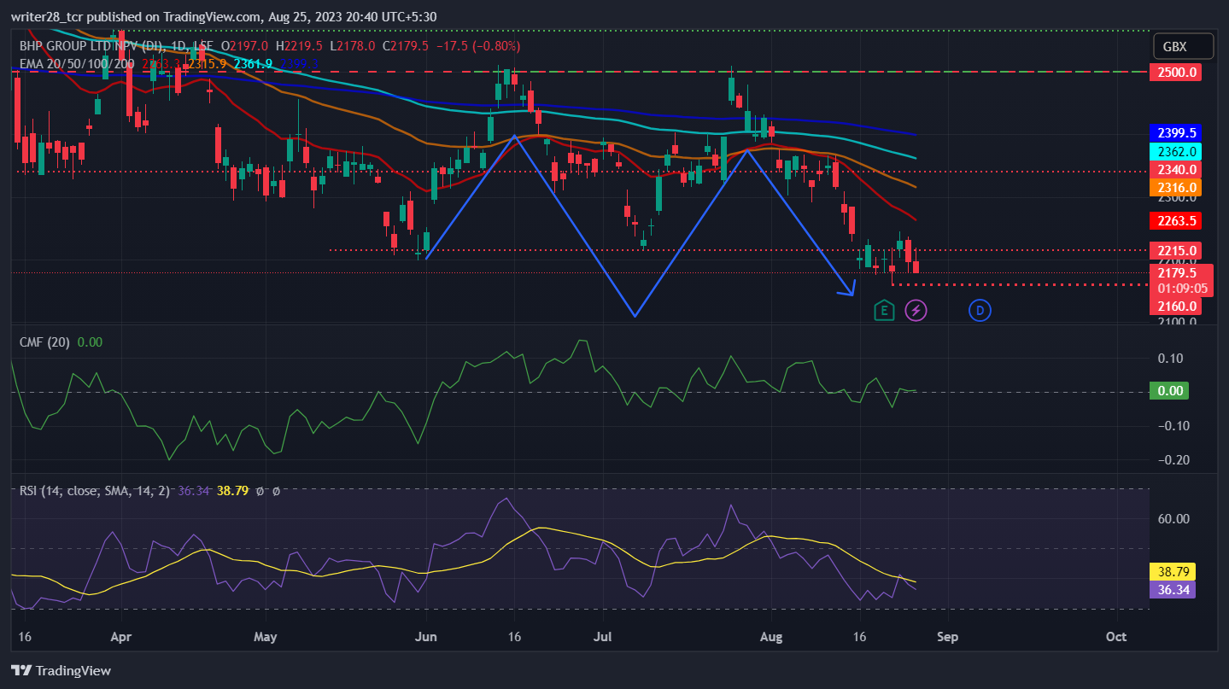Click the 'Oct' date axis label
Image resolution: width=1229 pixels, height=689 pixels.
coord(1115,637)
